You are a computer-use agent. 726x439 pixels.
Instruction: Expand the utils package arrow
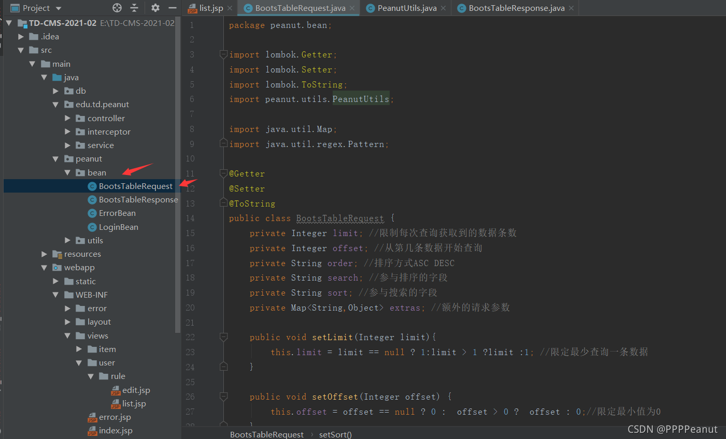(67, 240)
